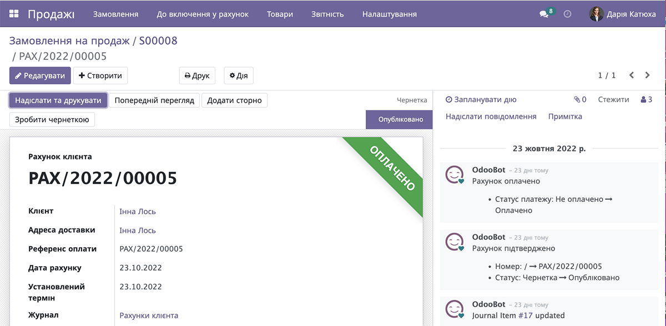The width and height of the screenshot is (666, 326).
Task: Open the apps grid icon top left
Action: pyautogui.click(x=13, y=14)
